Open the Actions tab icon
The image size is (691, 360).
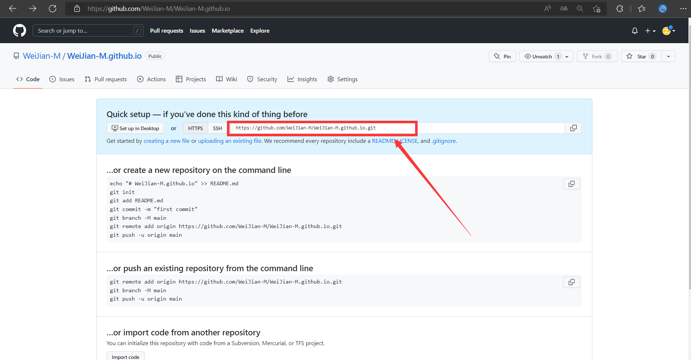point(140,79)
